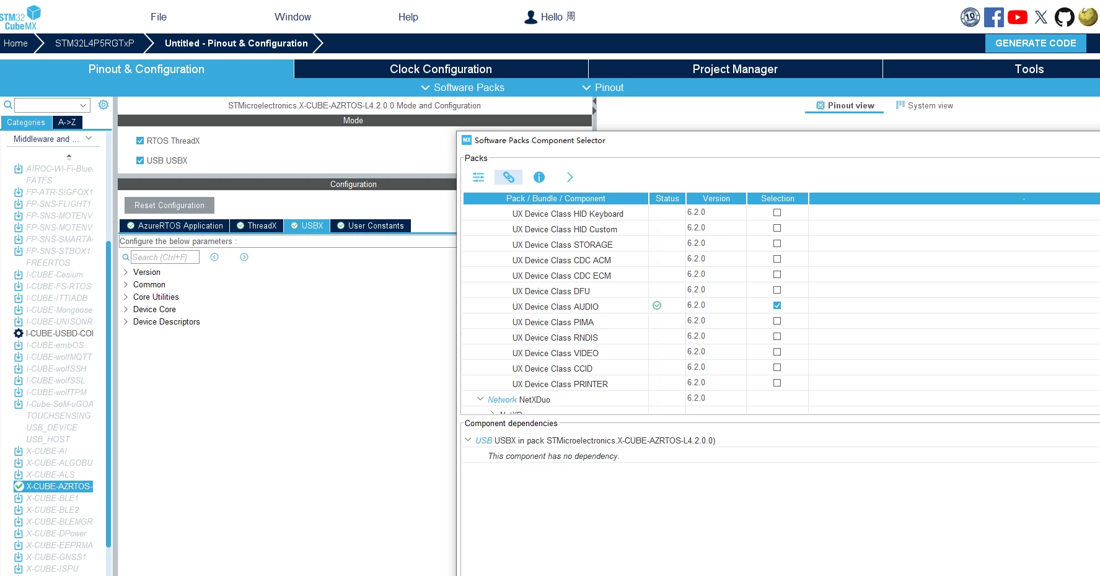Collapse the Network NetXDuo bundle
Image resolution: width=1100 pixels, height=576 pixels.
pos(480,399)
